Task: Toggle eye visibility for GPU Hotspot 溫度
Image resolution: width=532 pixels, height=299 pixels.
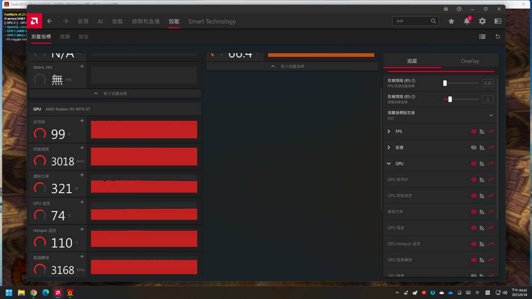Action: click(x=473, y=244)
